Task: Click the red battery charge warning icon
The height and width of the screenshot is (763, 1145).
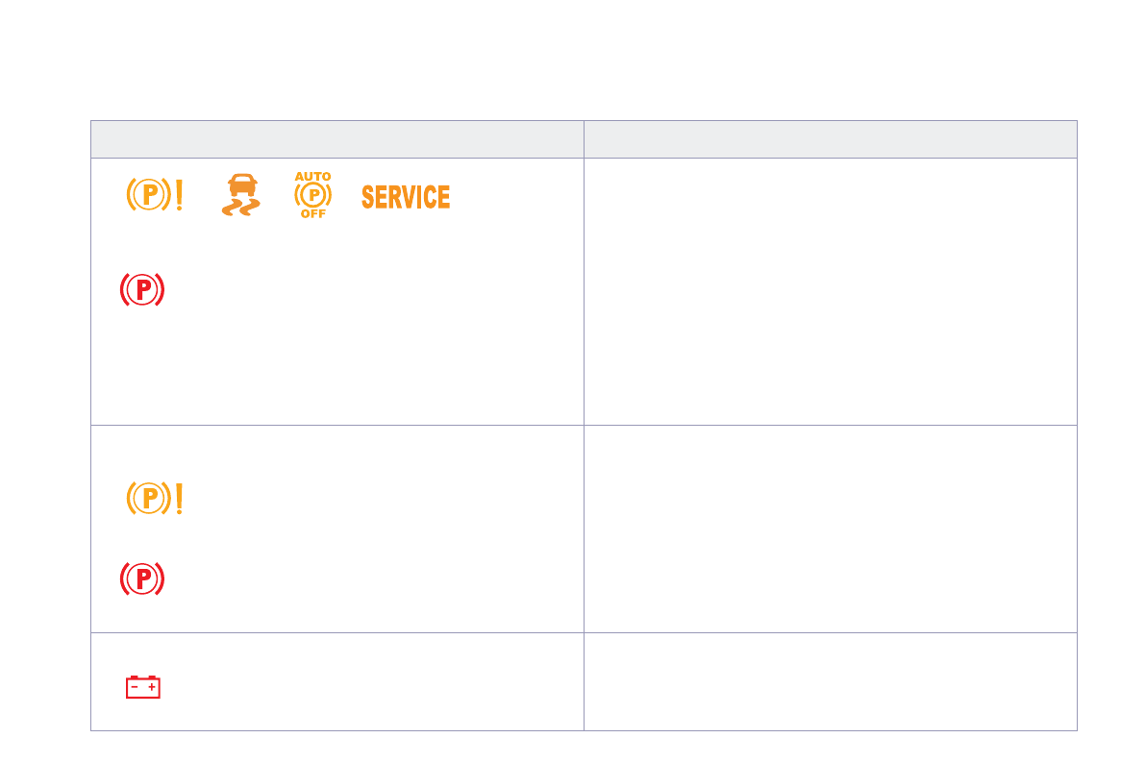Action: [143, 686]
